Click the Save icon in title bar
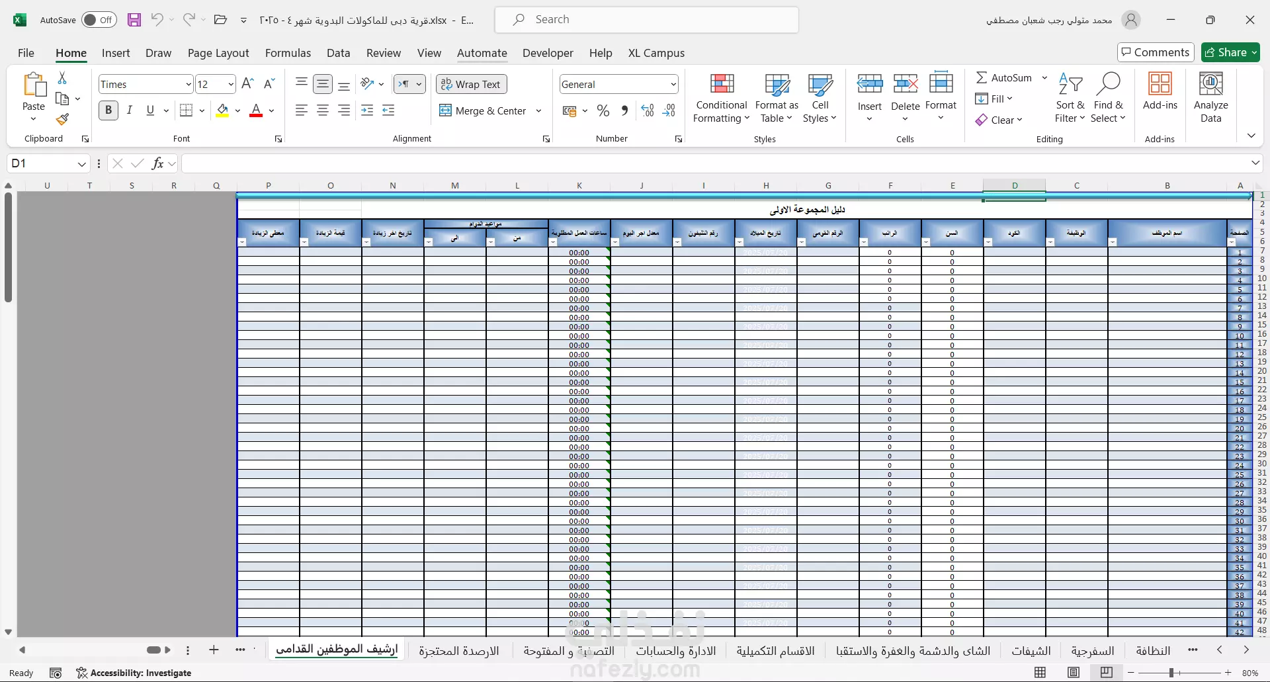Viewport: 1270px width, 682px height. pyautogui.click(x=134, y=20)
